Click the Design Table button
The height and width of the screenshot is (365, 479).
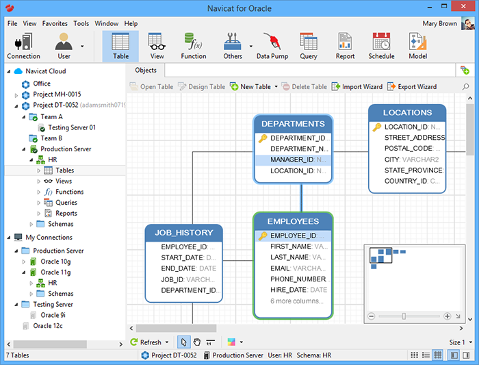[x=202, y=87]
